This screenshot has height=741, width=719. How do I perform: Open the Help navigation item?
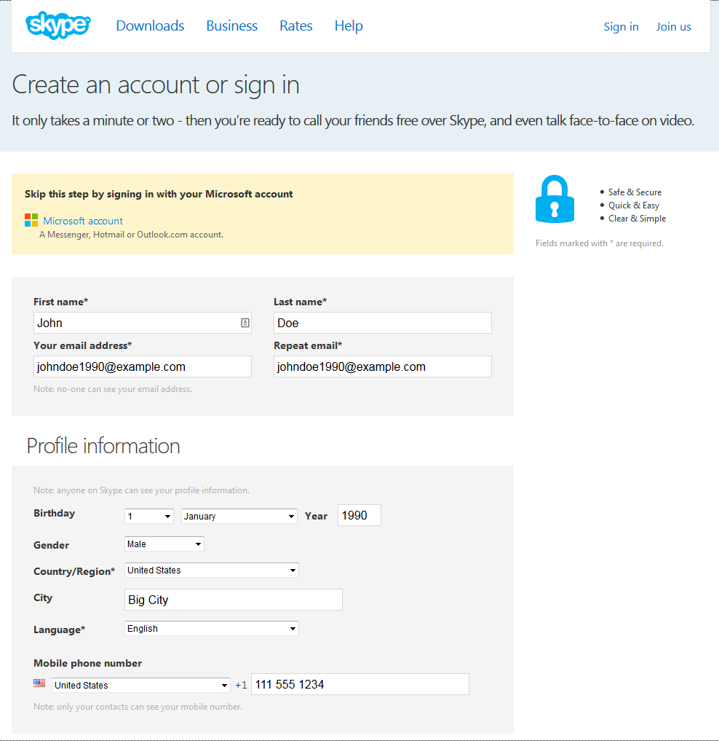(349, 26)
